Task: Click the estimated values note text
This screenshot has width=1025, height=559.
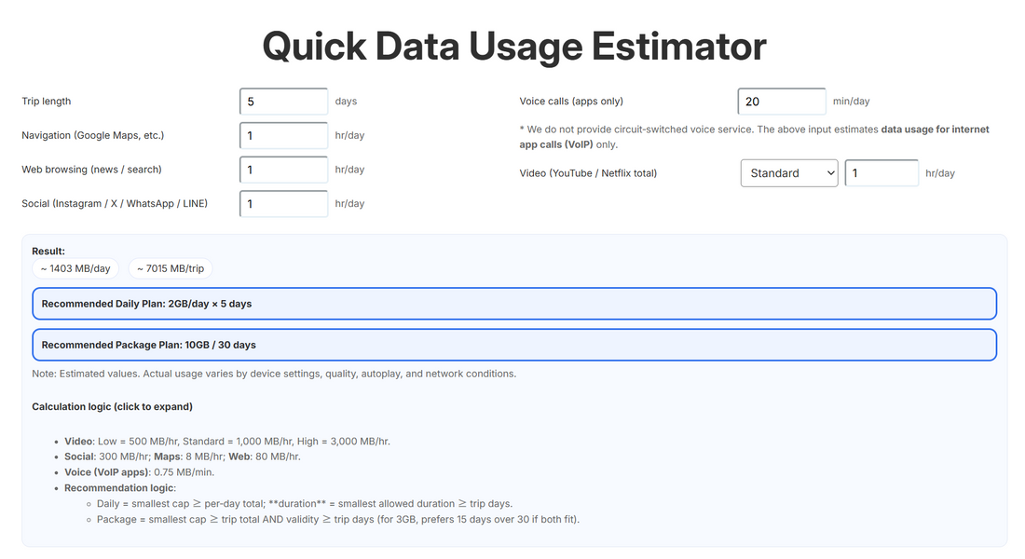Action: pyautogui.click(x=274, y=373)
